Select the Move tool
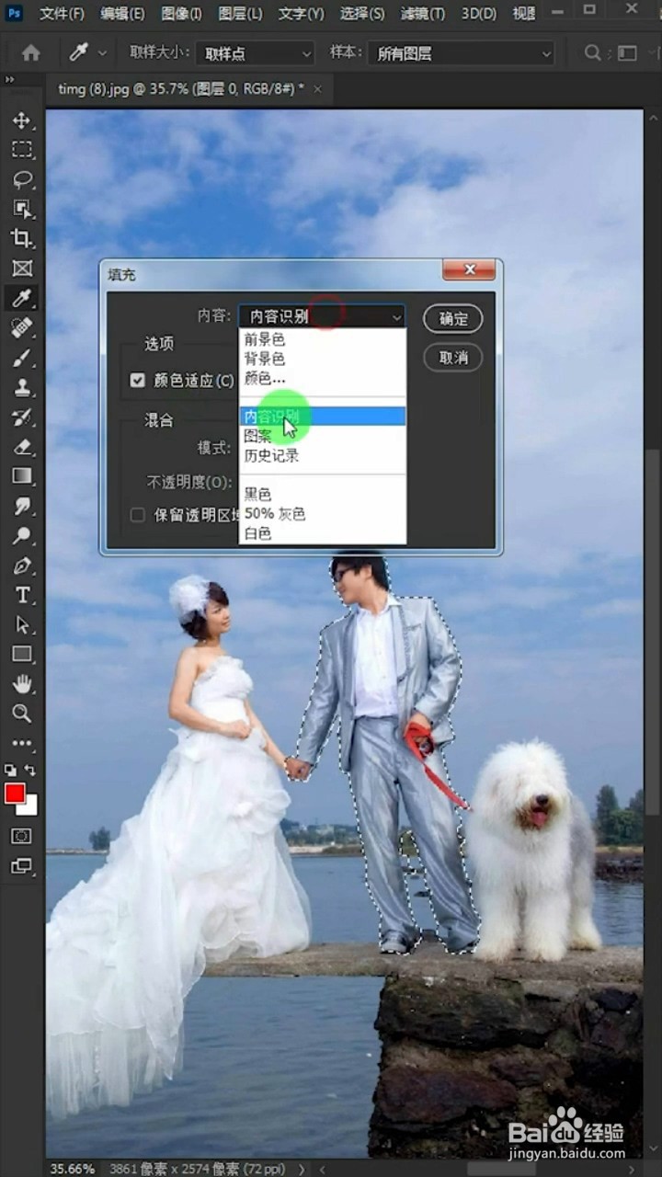This screenshot has height=1177, width=662. click(x=21, y=120)
